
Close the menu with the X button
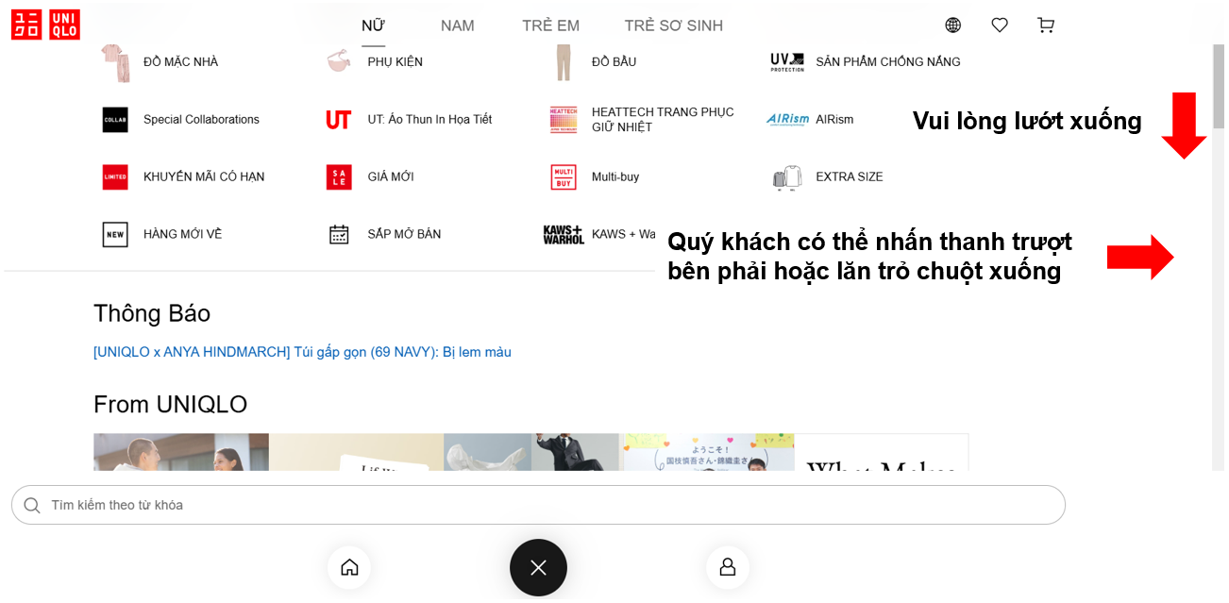point(538,567)
